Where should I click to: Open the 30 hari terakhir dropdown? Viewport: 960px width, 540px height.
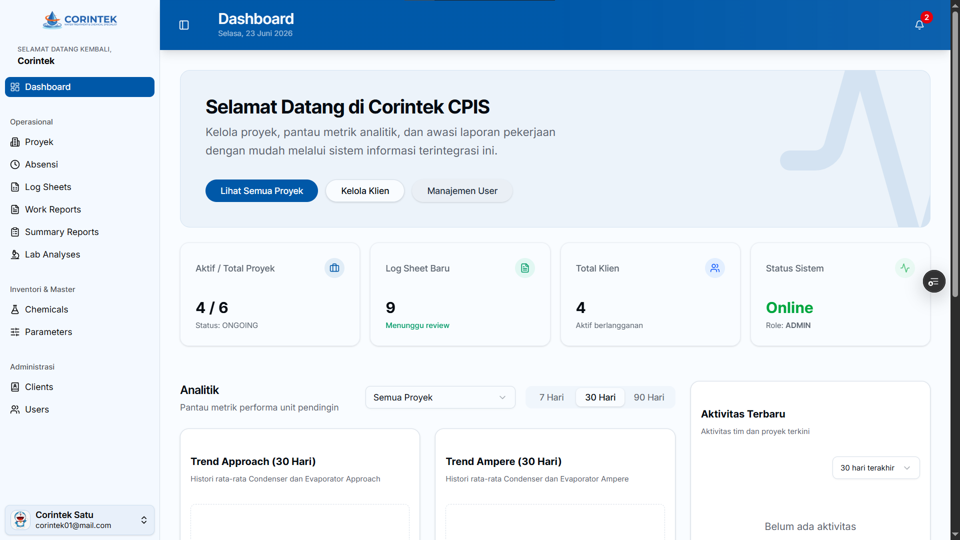pyautogui.click(x=876, y=468)
